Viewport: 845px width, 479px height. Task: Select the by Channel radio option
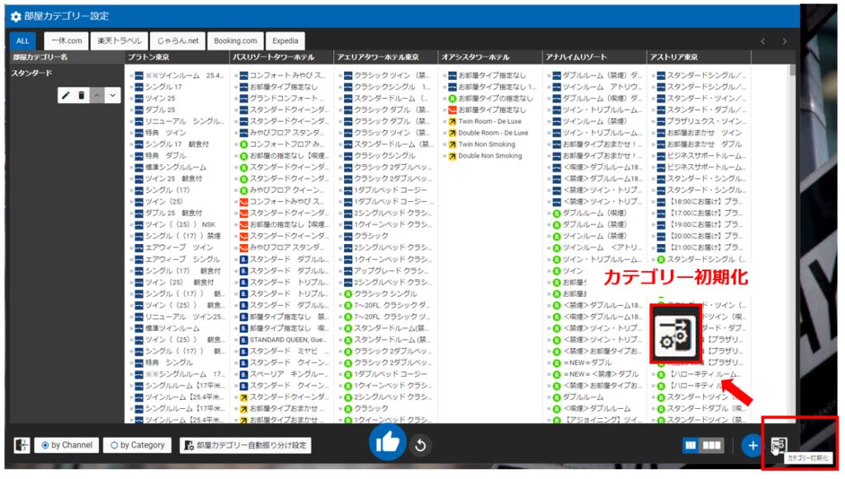coord(68,445)
